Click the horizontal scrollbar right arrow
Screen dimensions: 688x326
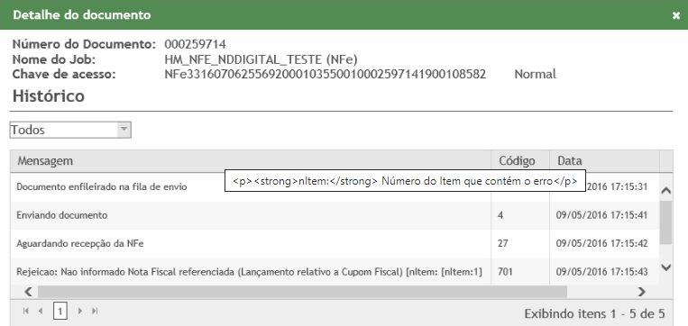(641, 292)
